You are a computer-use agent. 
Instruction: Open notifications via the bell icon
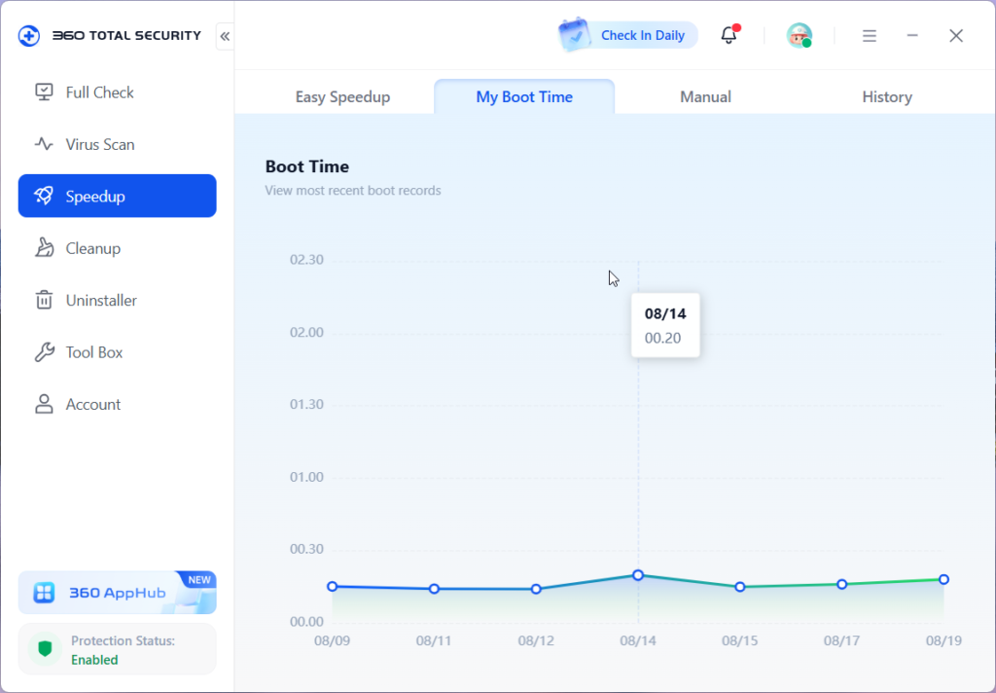click(x=729, y=36)
